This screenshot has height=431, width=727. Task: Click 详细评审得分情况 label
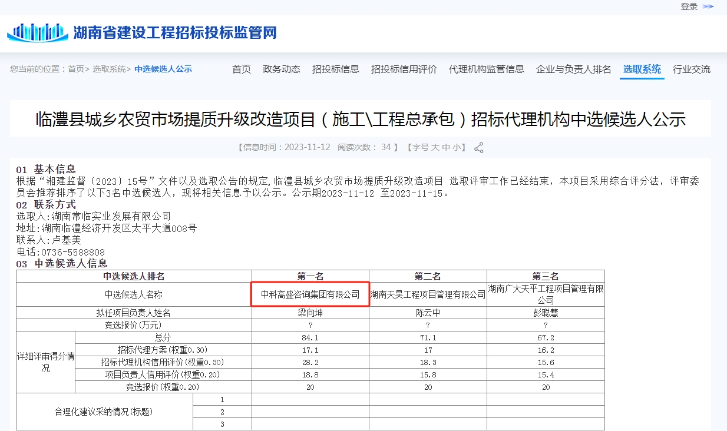click(45, 362)
